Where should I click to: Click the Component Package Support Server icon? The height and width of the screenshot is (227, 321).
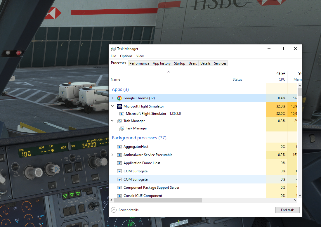(x=119, y=188)
